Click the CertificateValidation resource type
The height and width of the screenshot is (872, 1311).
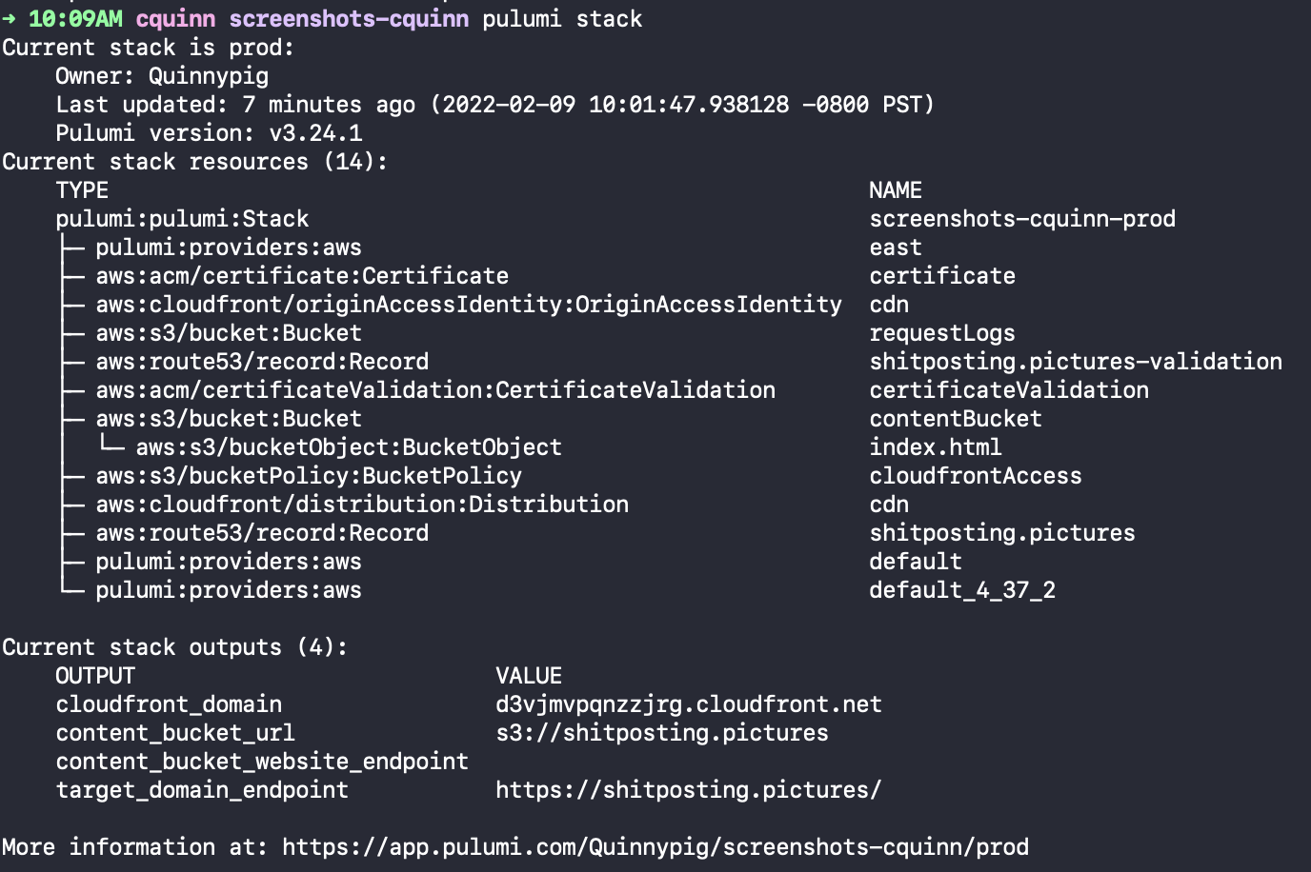coord(435,390)
